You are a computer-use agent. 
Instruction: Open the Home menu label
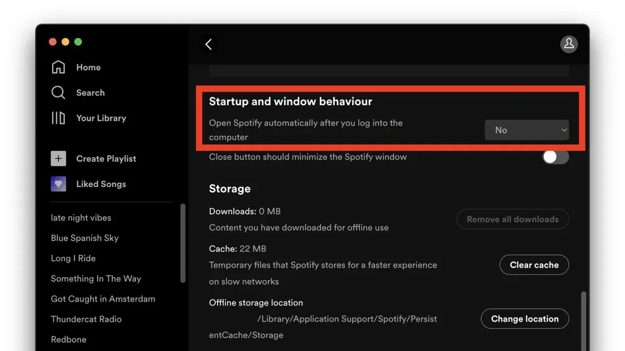pos(89,67)
